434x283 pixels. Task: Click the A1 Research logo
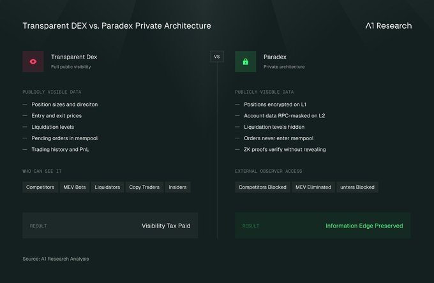(389, 25)
